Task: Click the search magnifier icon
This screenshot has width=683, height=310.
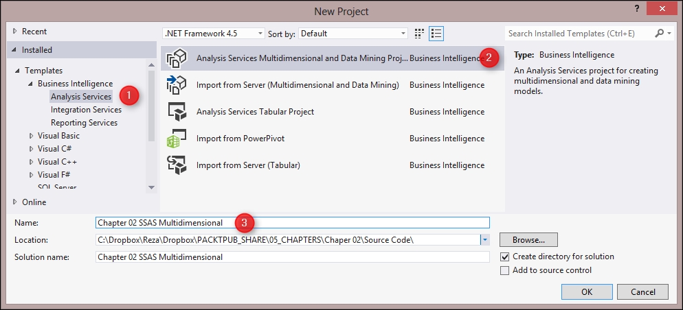Action: click(660, 33)
